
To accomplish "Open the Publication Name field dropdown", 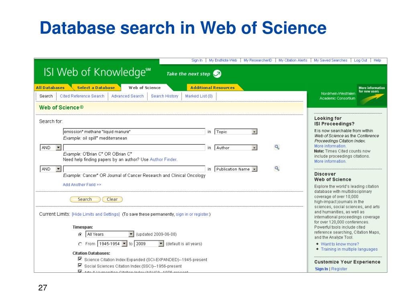I will (x=236, y=169).
